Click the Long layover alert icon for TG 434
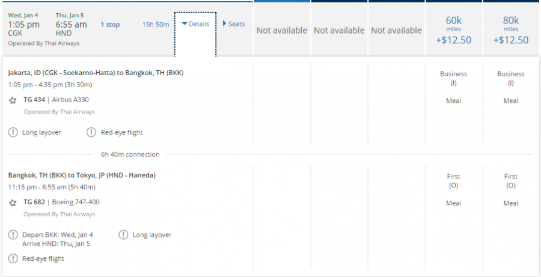Image resolution: width=541 pixels, height=277 pixels. point(13,132)
